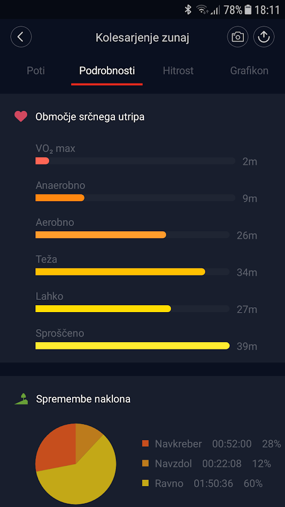285x507 pixels.
Task: Tap the green slope tree icon
Action: point(21,399)
